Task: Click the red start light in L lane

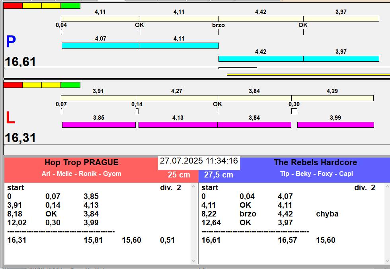Action: click(13, 85)
